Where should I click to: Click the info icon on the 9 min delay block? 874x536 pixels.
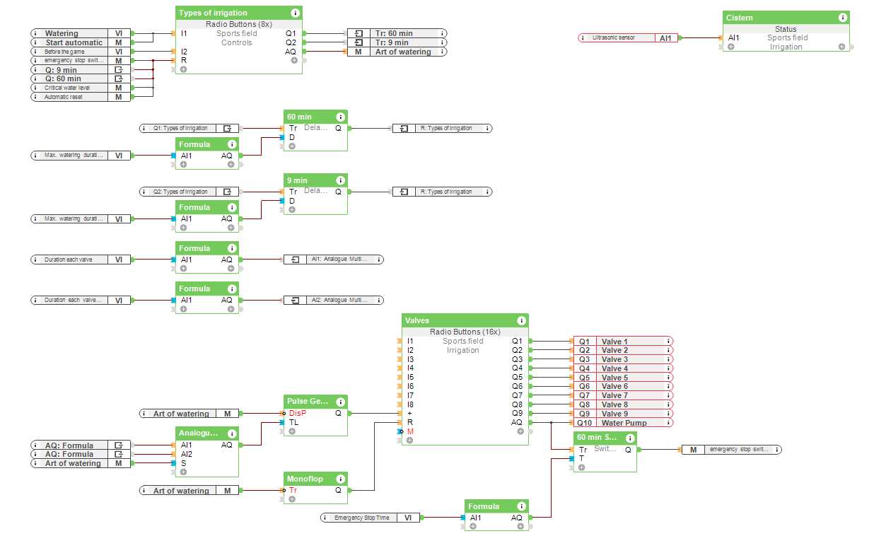(342, 180)
